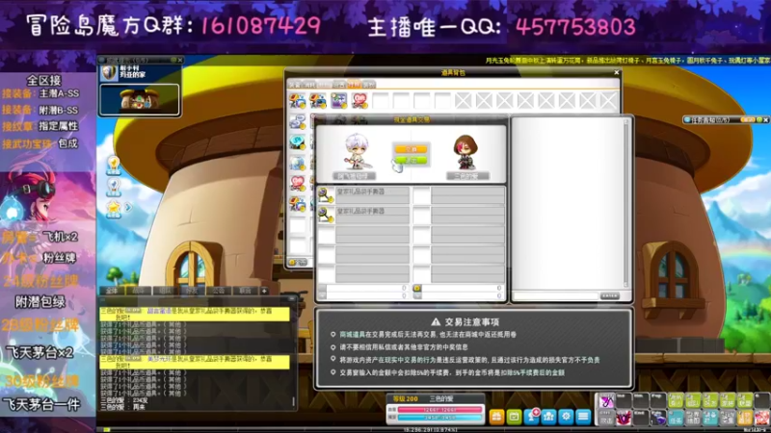
Task: Click the first 皇家礼品织手舞器 item icon in trade window
Action: tap(325, 195)
